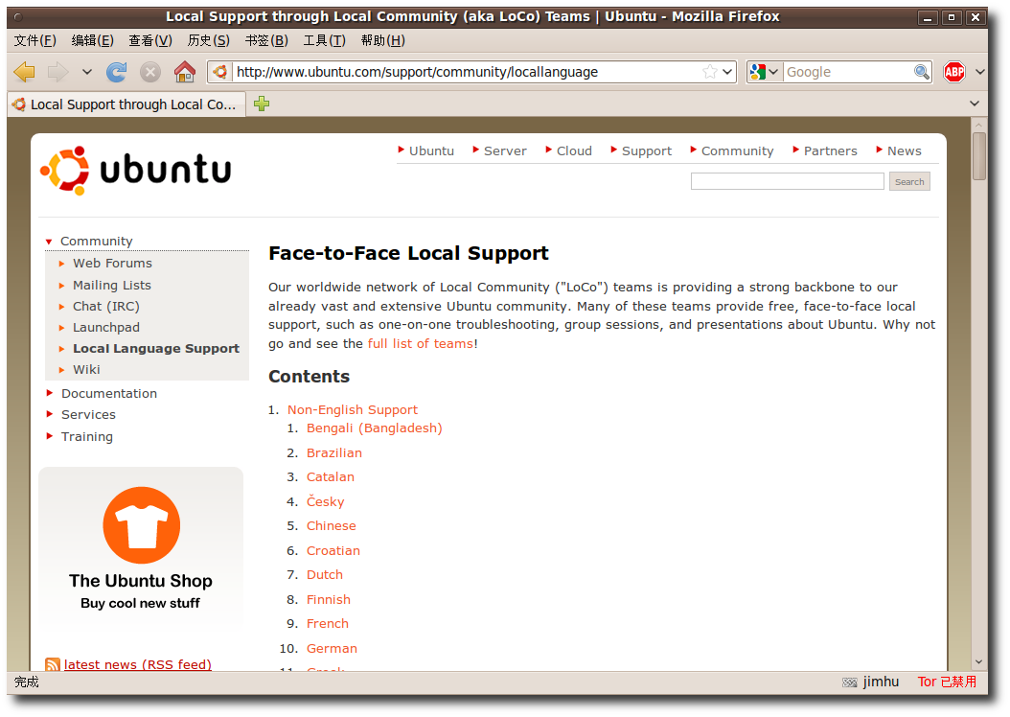Open the 书签(B) menu
This screenshot has width=1010, height=717.
(266, 40)
